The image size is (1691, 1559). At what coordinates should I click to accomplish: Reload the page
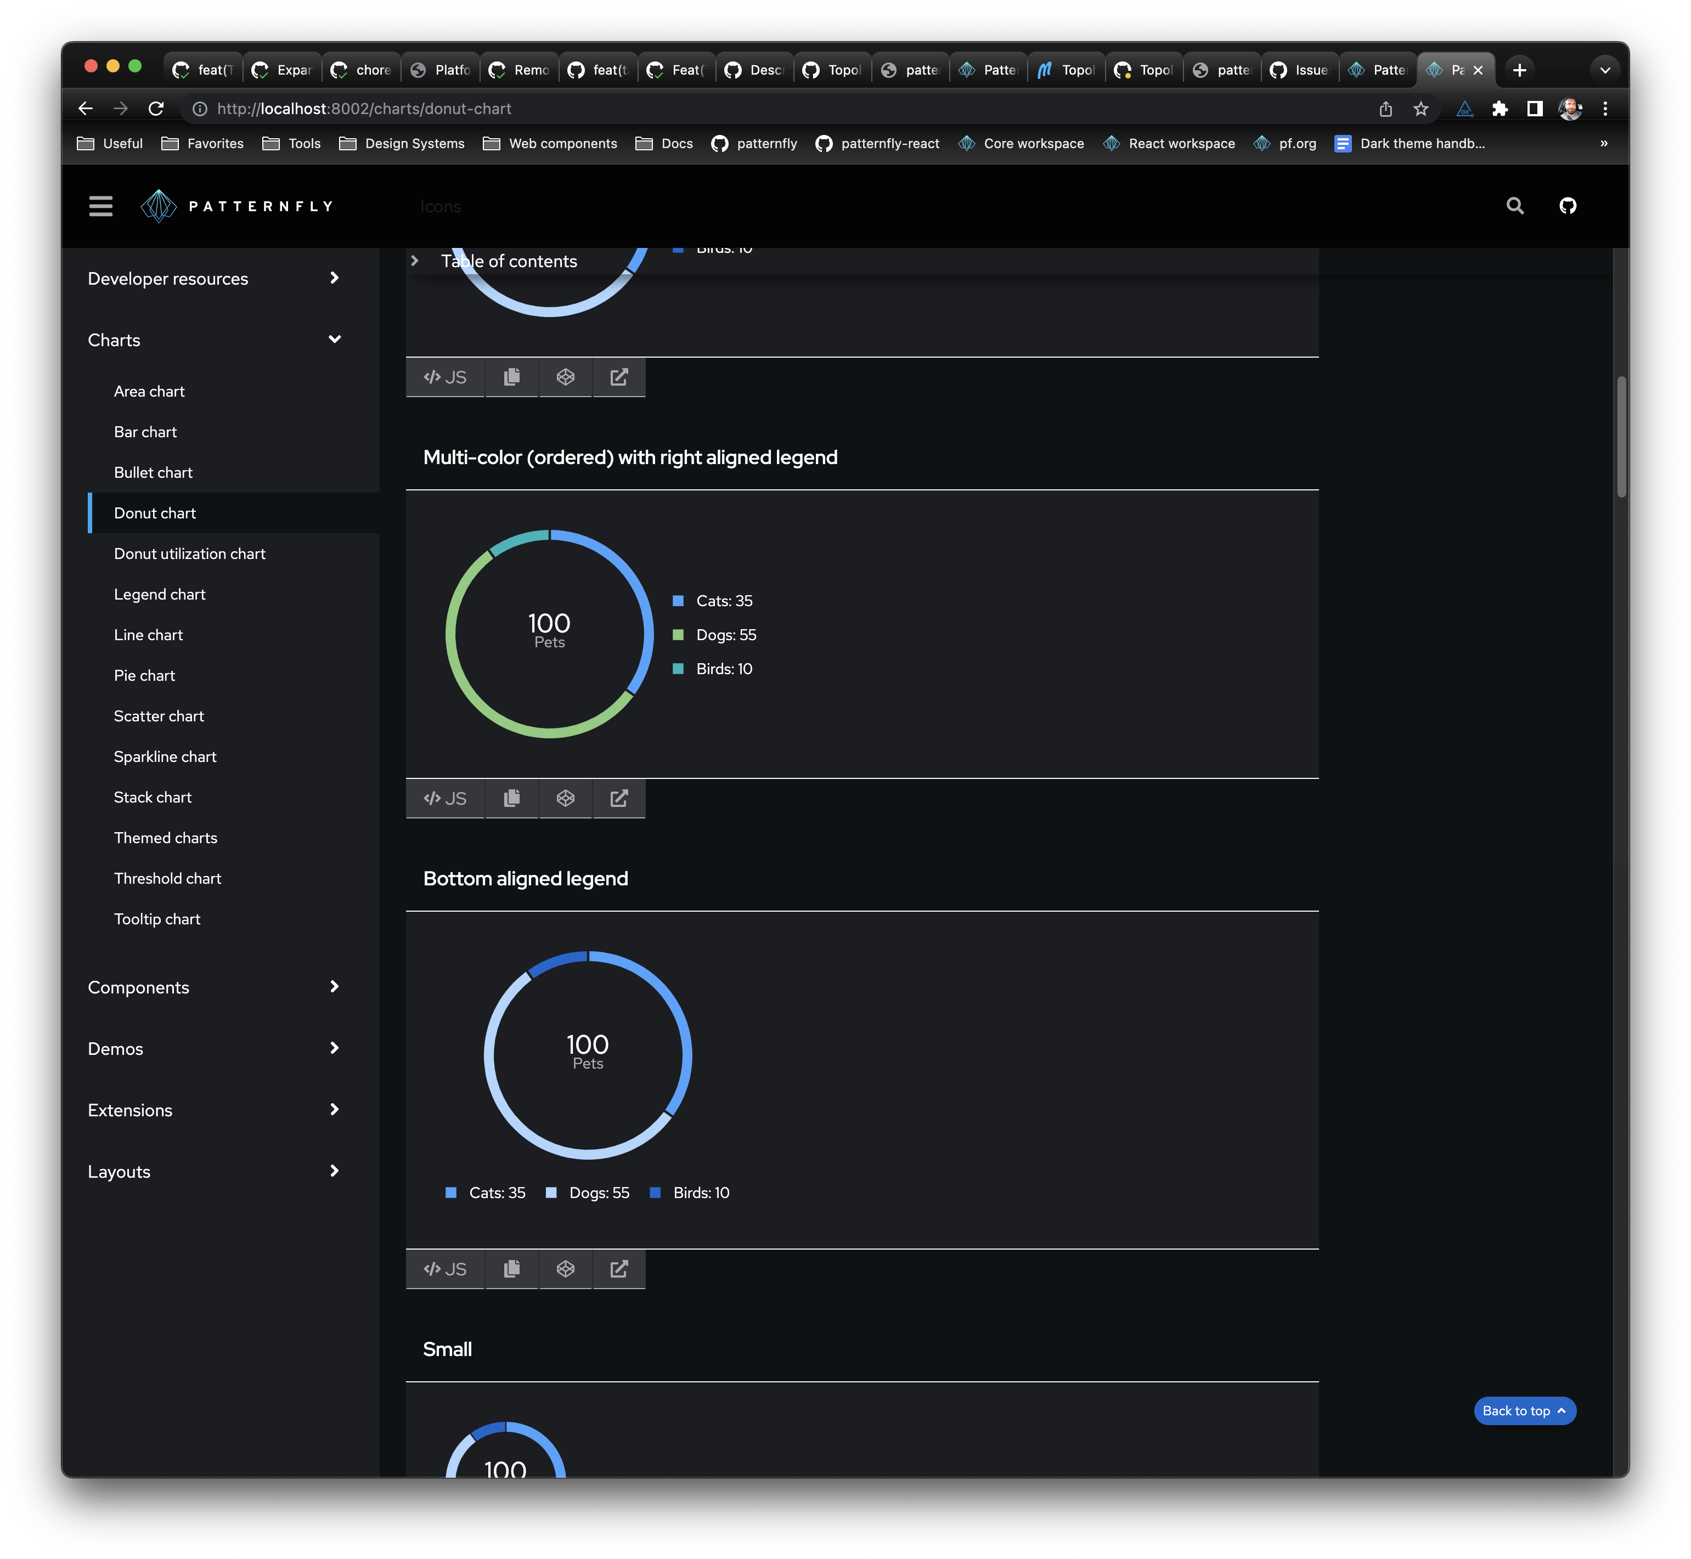pos(156,109)
